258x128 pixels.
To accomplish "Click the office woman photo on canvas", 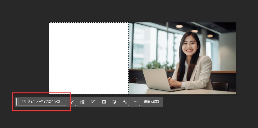I will 182,58.
